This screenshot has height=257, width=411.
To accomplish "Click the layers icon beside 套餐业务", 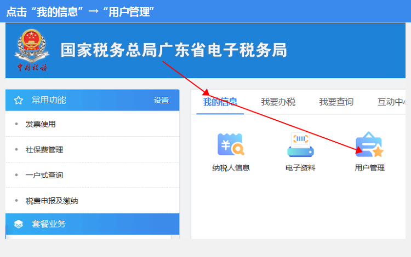I will pyautogui.click(x=18, y=224).
